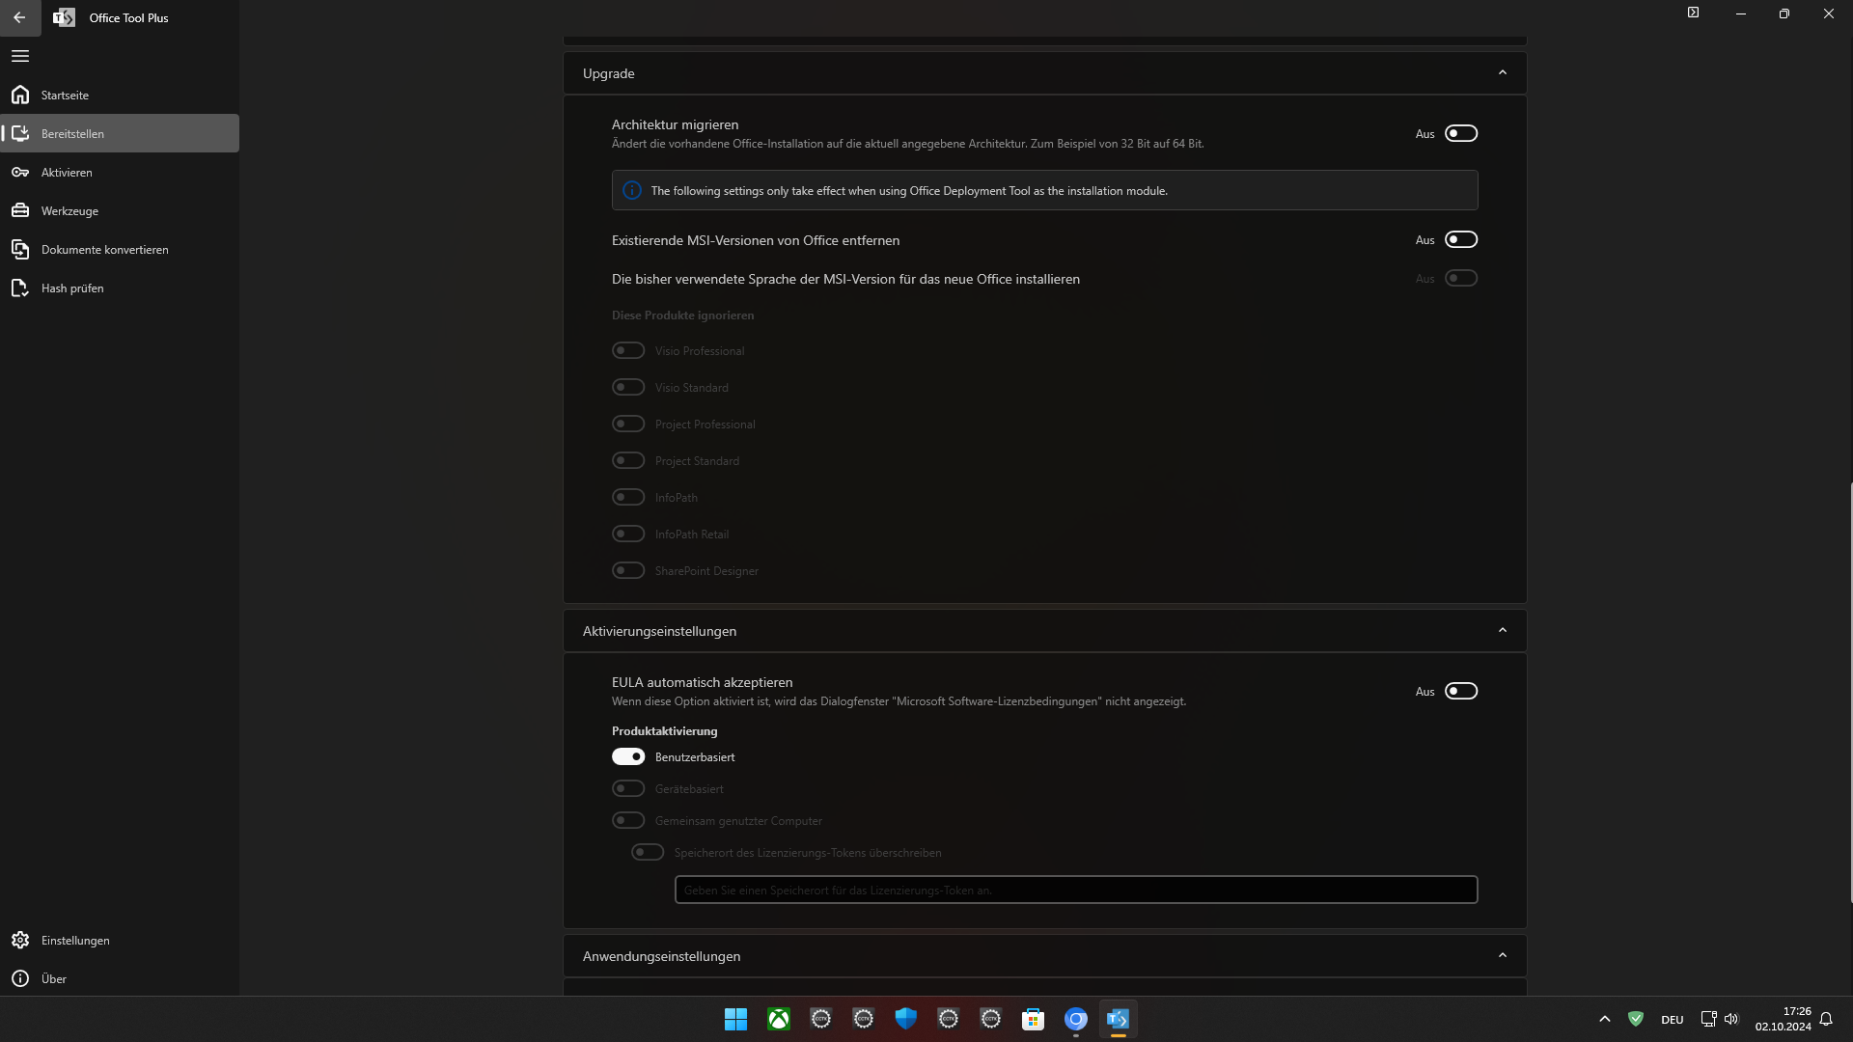Viewport: 1853px width, 1042px height.
Task: Open Microsoft Store from the taskbar
Action: coord(1033,1019)
